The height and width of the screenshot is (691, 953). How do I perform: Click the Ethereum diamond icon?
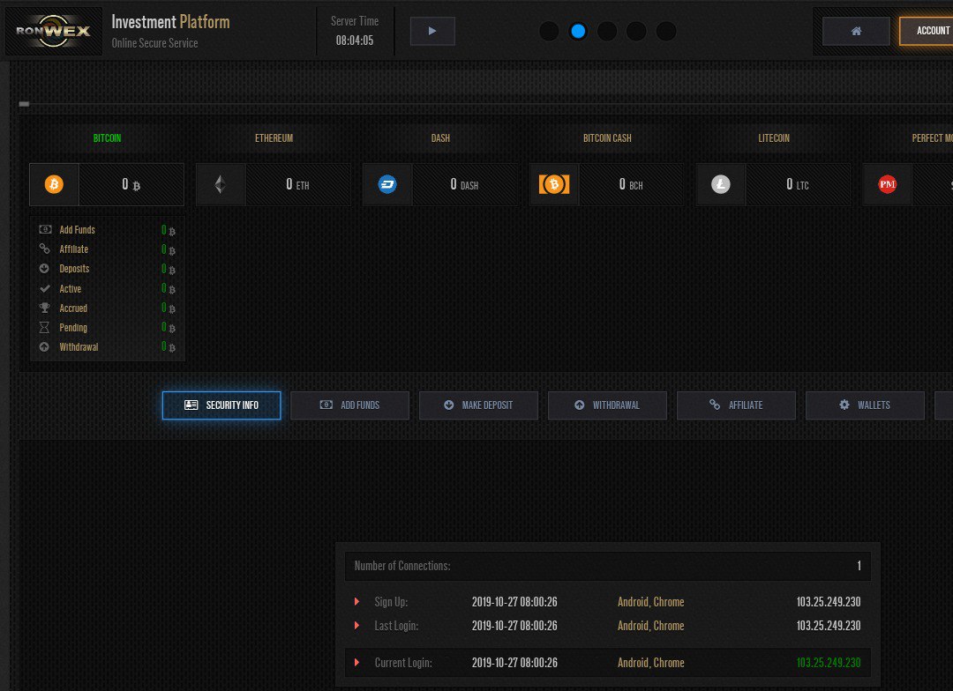coord(221,184)
